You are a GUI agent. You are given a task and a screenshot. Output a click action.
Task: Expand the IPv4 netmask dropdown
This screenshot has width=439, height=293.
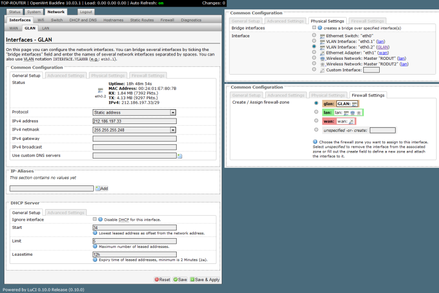click(x=134, y=129)
